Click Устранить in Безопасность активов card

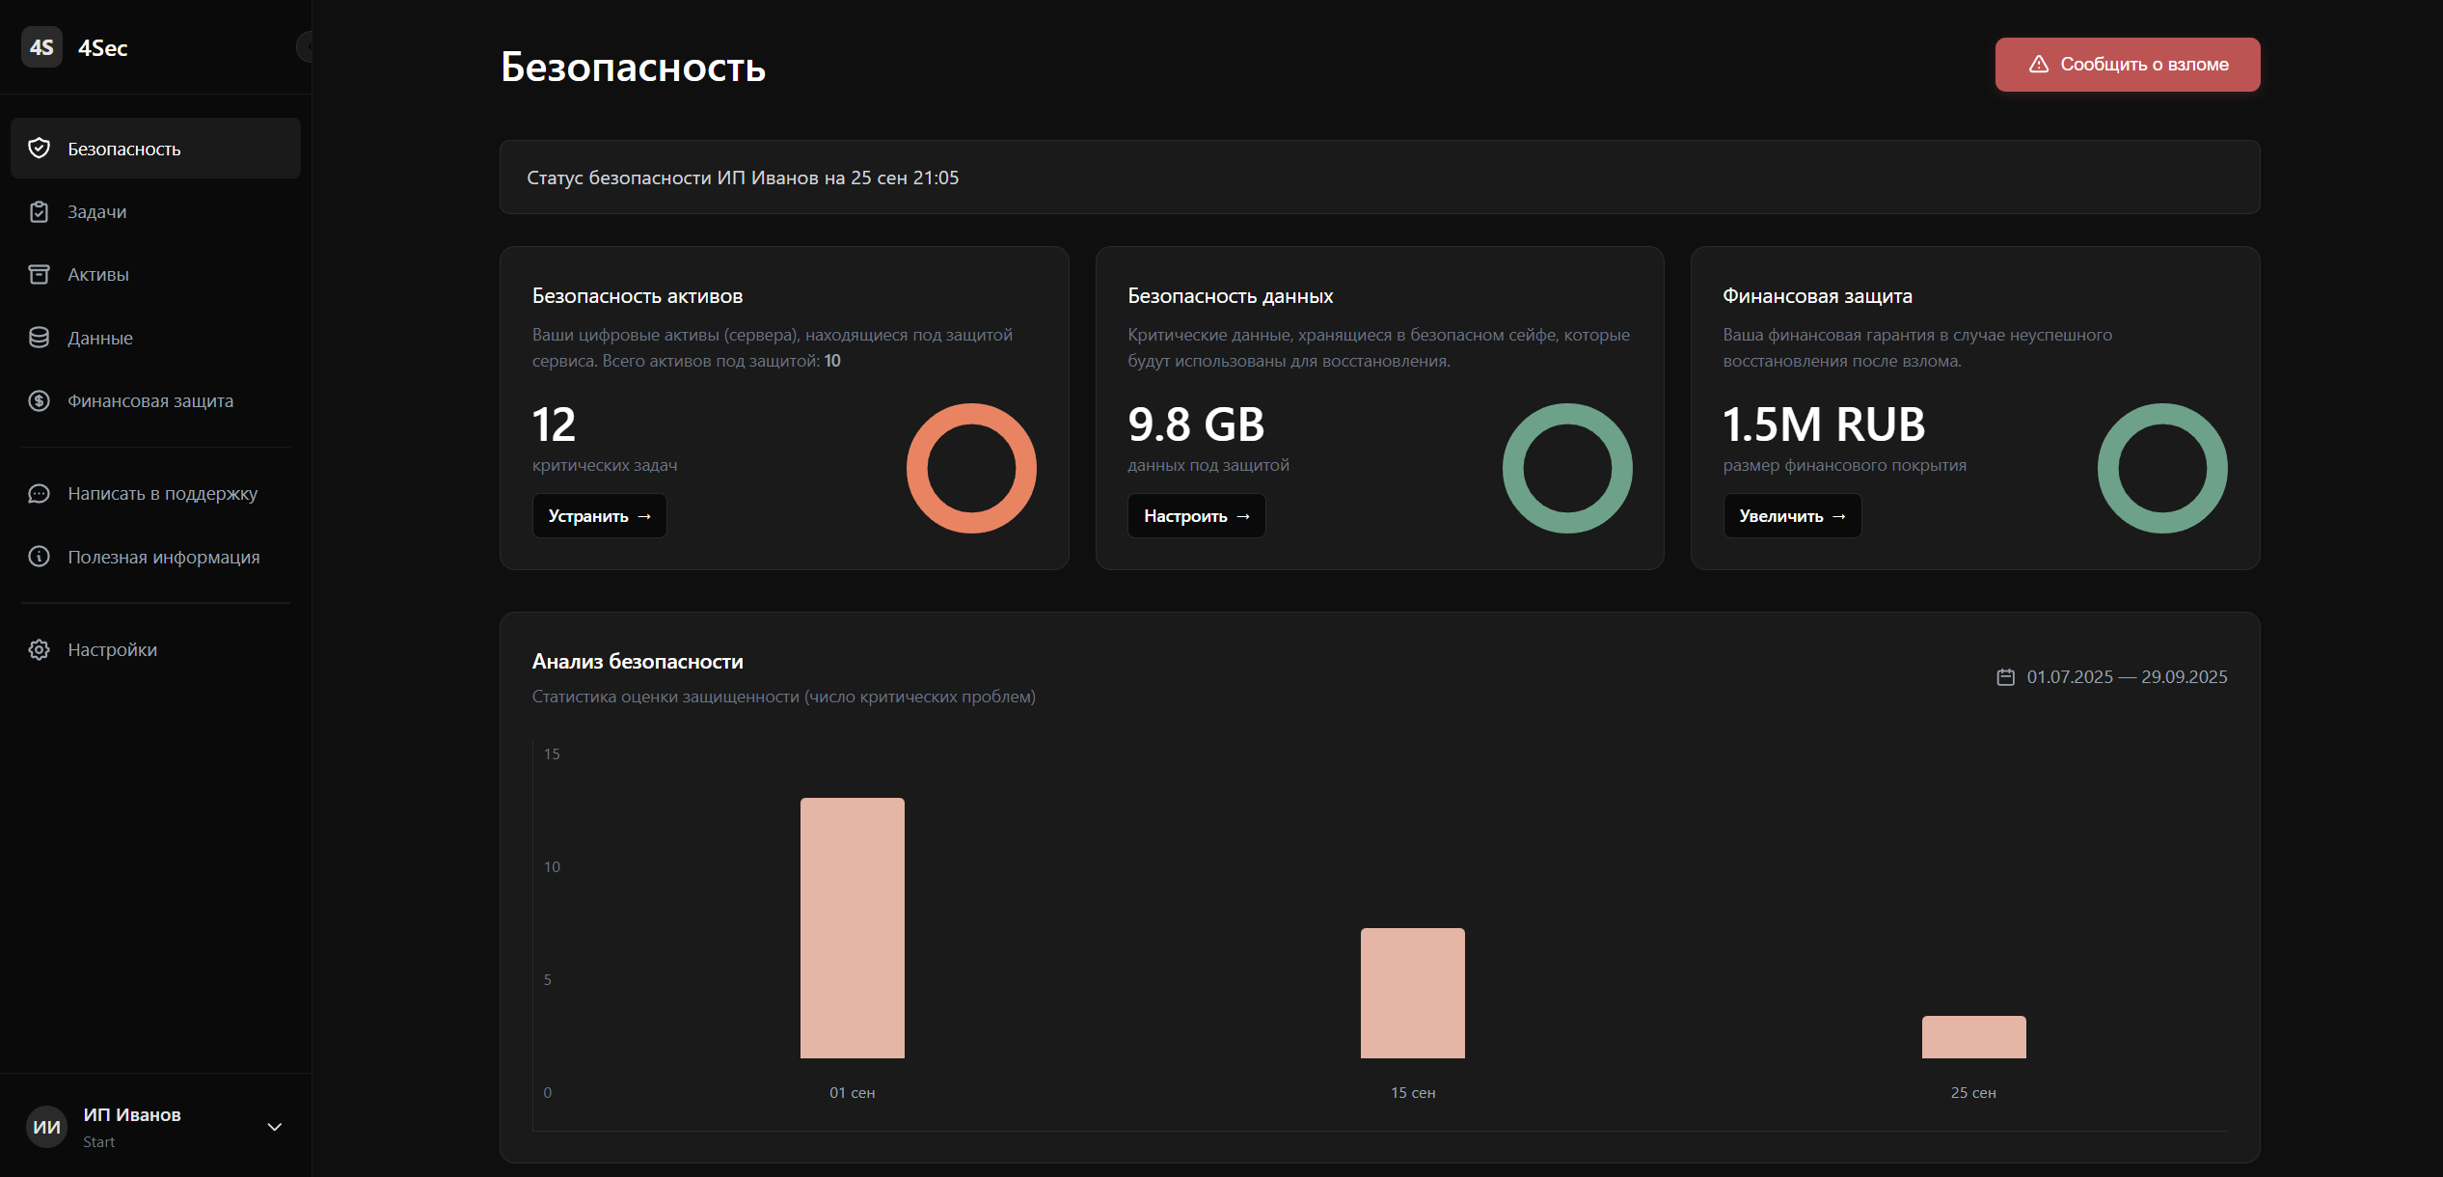[x=599, y=515]
